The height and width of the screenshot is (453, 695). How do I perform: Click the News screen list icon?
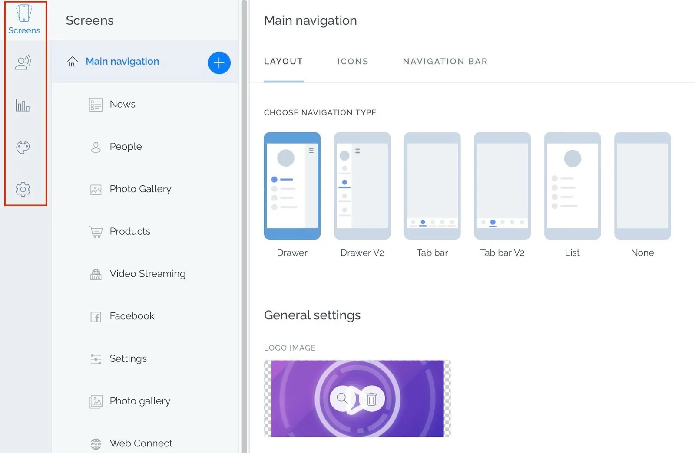point(96,105)
